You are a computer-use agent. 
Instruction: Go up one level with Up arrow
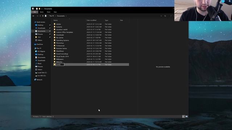[43, 16]
